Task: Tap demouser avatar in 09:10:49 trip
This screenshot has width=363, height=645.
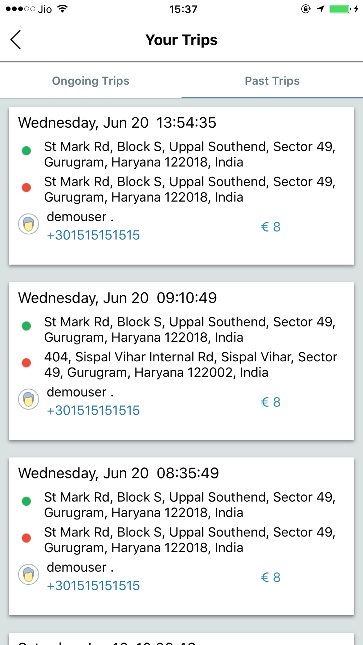Action: click(29, 399)
